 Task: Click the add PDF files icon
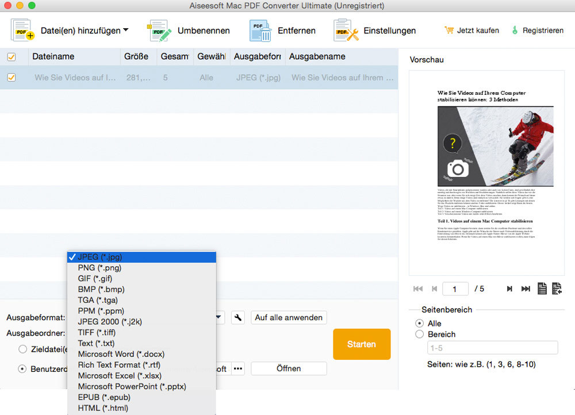[23, 30]
